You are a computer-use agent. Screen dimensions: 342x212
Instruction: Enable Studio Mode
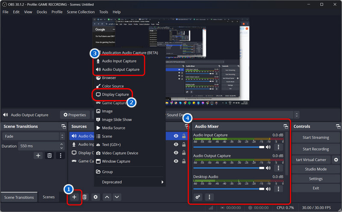pyautogui.click(x=315, y=169)
